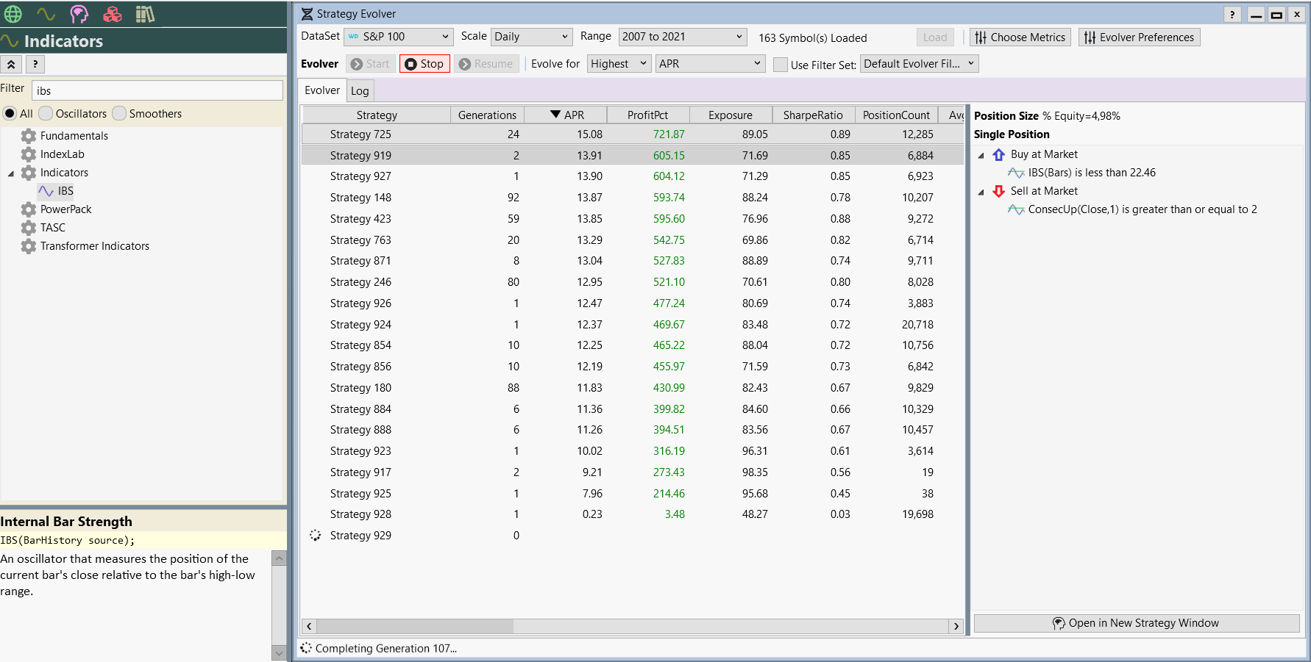Screen dimensions: 1311x662
Task: Select the Evolver tab
Action: pos(321,90)
